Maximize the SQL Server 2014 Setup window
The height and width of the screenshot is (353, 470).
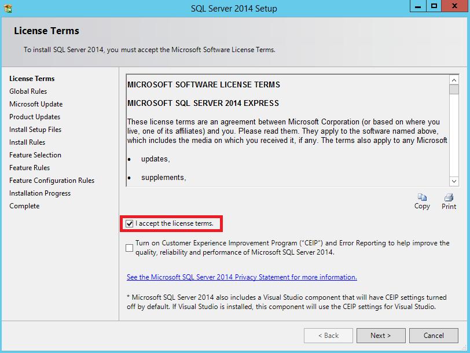[434, 6]
